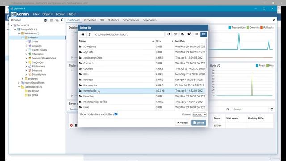This screenshot has width=286, height=161.
Task: Switch to list view in file dialog
Action: (x=204, y=34)
